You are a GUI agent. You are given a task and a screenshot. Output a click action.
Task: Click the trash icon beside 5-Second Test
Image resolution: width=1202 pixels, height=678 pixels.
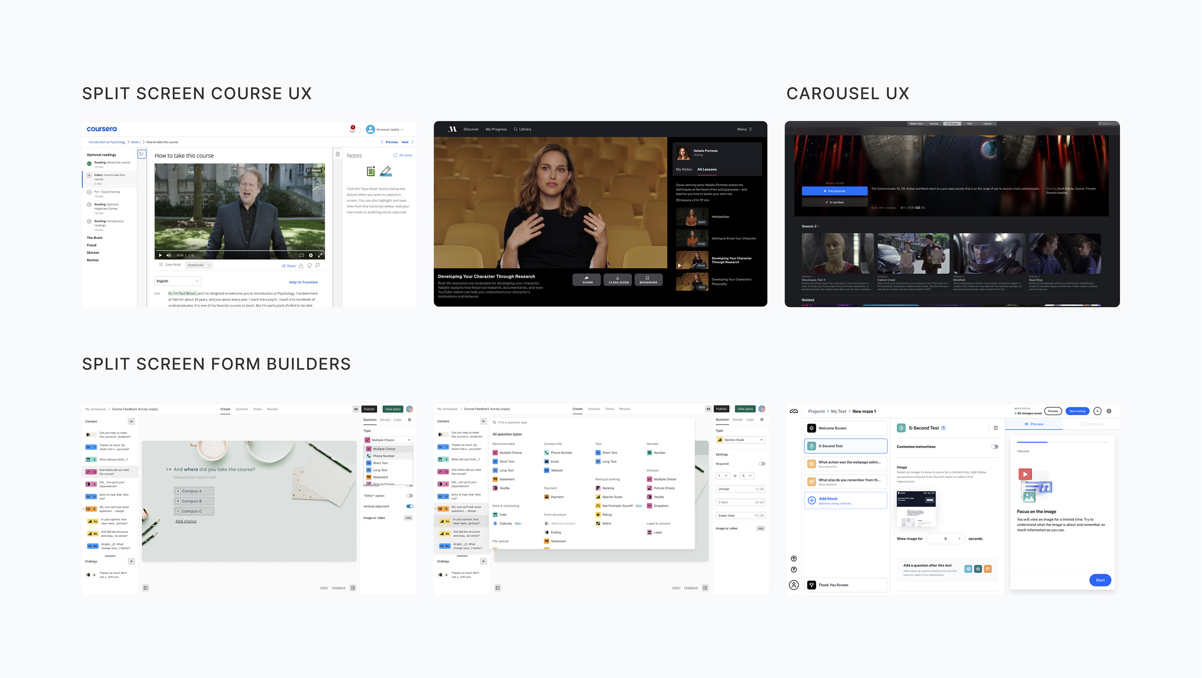995,428
